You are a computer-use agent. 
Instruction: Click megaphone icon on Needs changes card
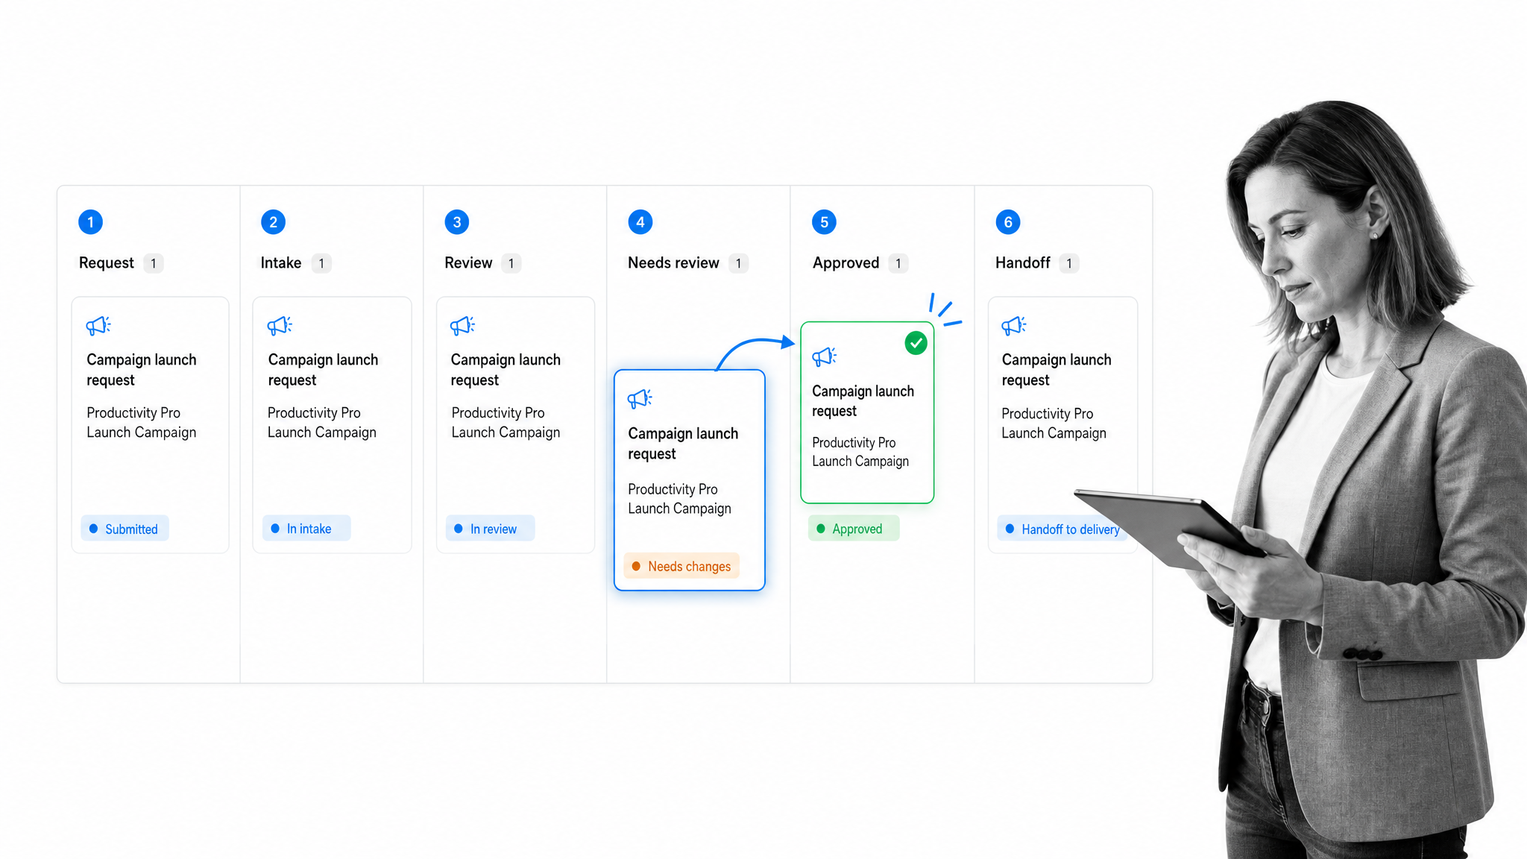point(640,398)
